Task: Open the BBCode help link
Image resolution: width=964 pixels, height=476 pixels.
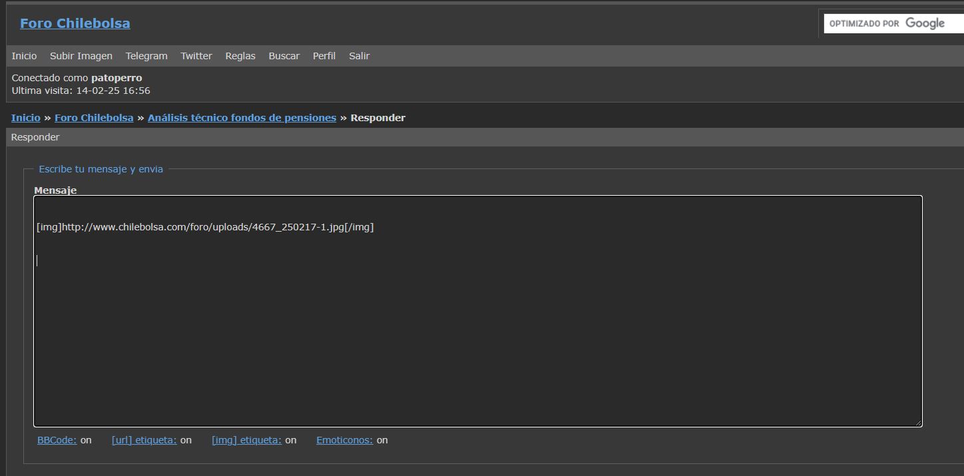Action: point(57,440)
